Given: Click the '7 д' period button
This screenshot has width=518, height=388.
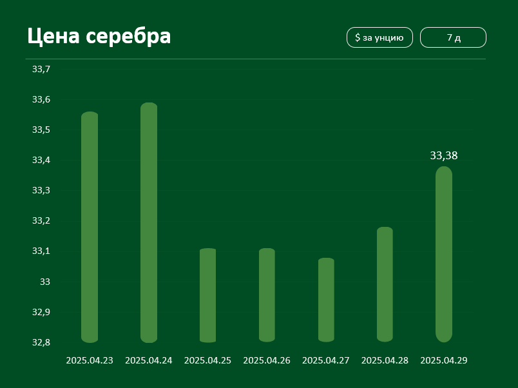Looking at the screenshot, I should [453, 37].
